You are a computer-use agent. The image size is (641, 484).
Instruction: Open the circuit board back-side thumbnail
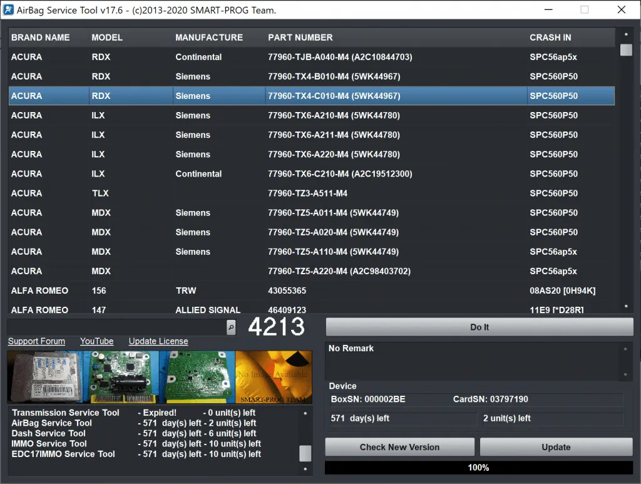point(197,376)
